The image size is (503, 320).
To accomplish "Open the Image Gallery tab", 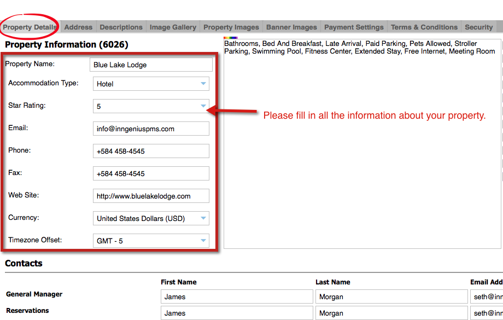I will click(x=173, y=27).
